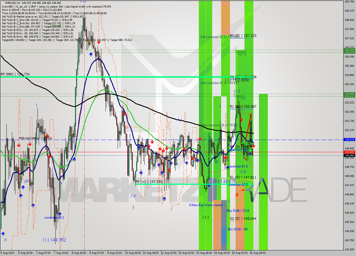Click the '13 Aug 18:00' time axis label
The height and width of the screenshot is (256, 356).
pyautogui.click(x=204, y=253)
